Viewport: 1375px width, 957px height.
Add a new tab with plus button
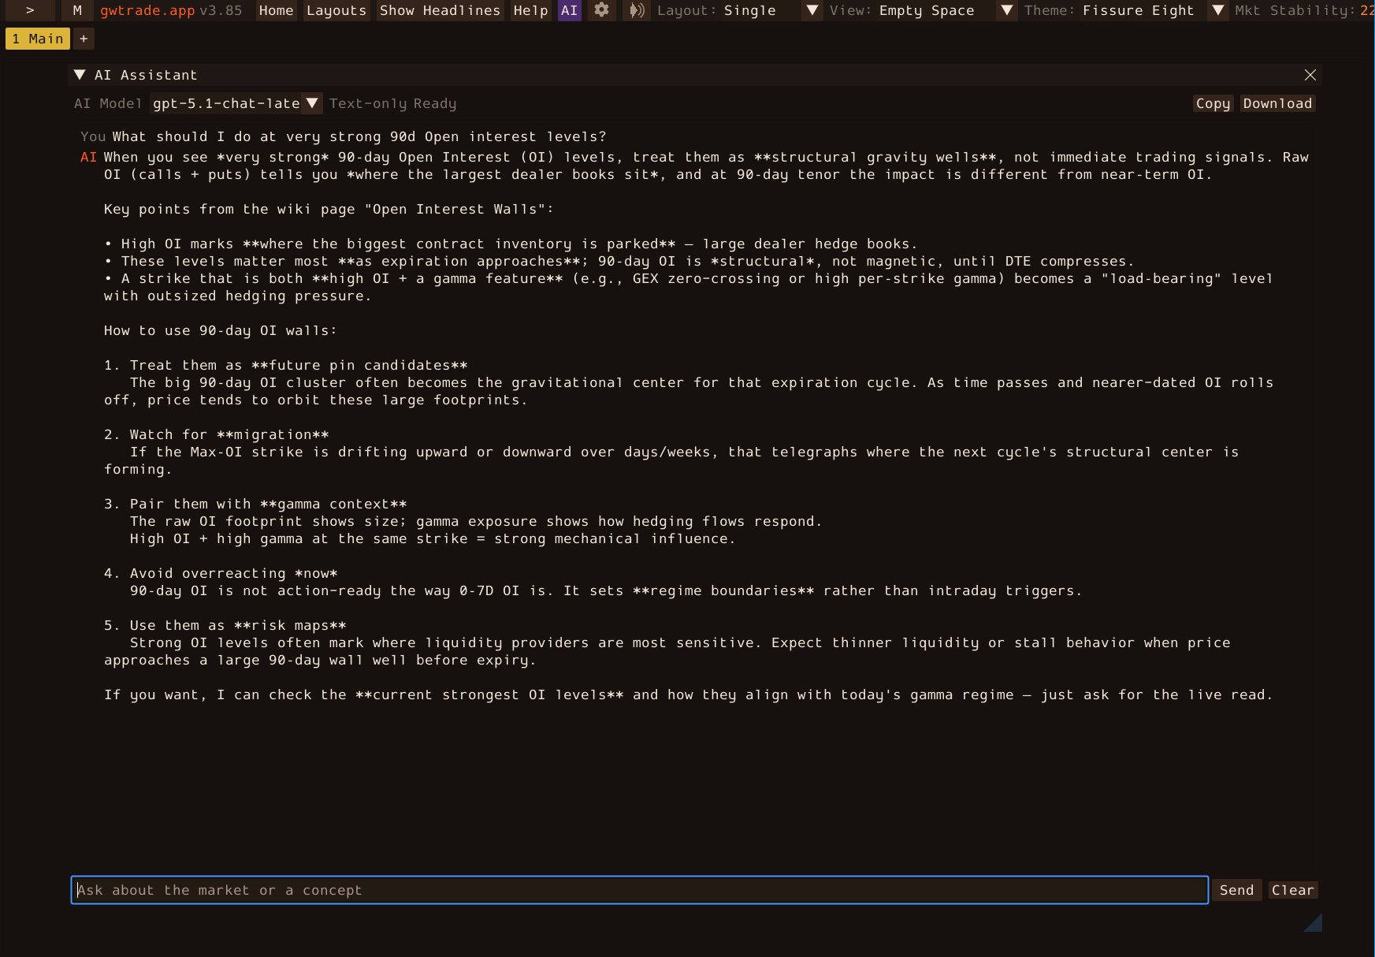point(84,39)
